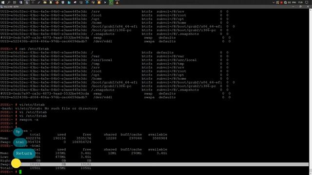
Task: Open Task View in the taskbar
Action: coord(15,2)
